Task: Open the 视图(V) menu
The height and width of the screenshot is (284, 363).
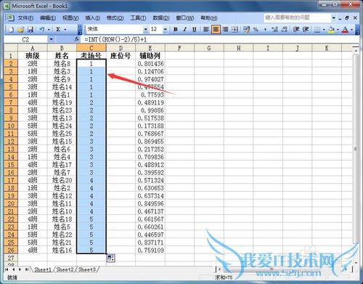Action: coord(70,18)
